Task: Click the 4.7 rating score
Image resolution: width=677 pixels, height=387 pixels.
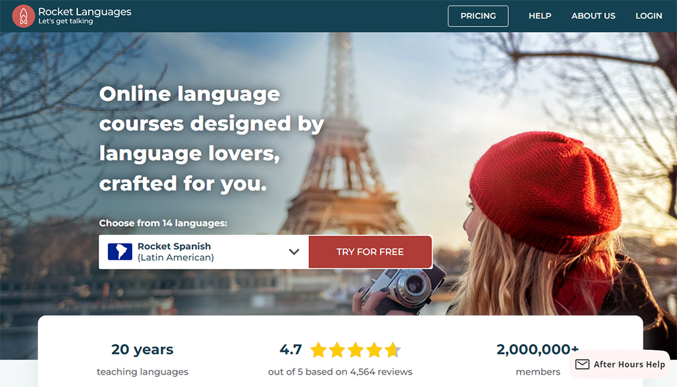Action: pyautogui.click(x=291, y=349)
